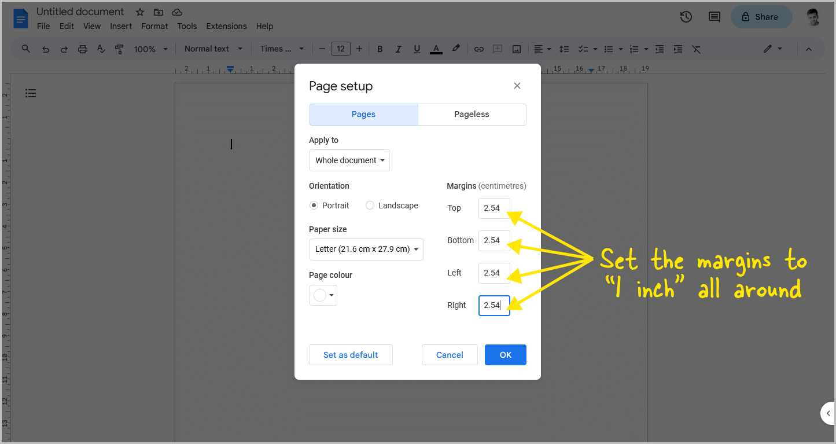Select Landscape orientation
The image size is (836, 444).
click(370, 205)
